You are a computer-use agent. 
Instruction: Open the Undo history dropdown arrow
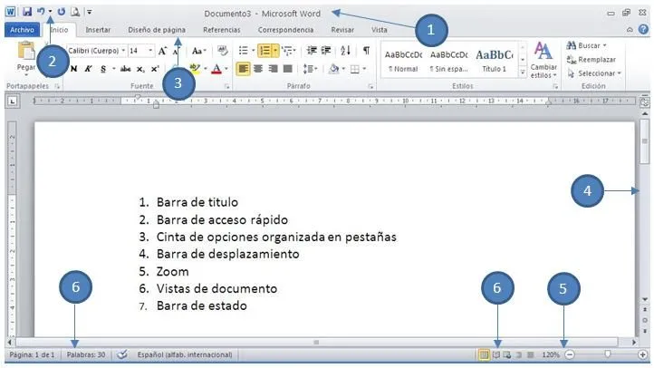point(50,12)
